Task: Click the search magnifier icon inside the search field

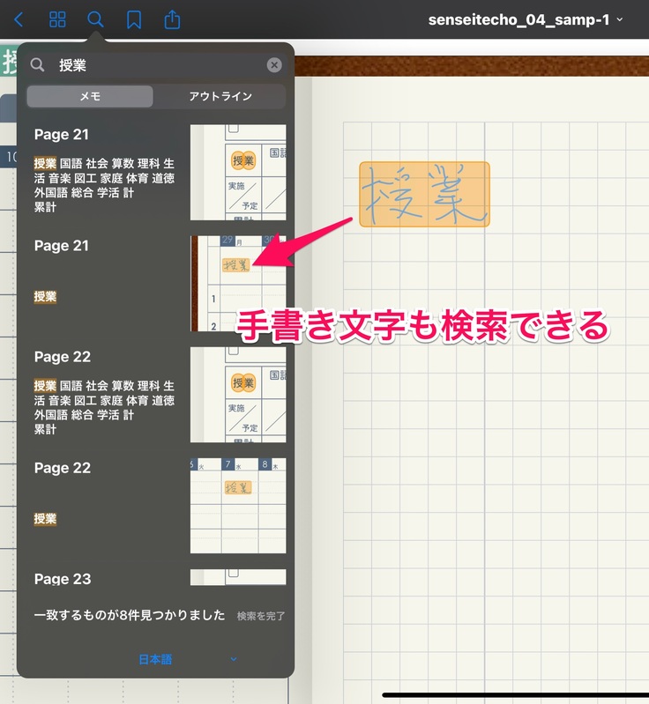Action: click(37, 65)
